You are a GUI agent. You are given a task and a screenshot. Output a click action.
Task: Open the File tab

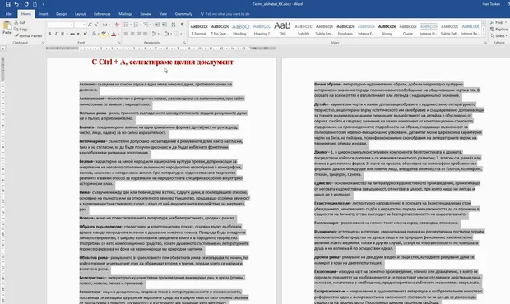8,14
